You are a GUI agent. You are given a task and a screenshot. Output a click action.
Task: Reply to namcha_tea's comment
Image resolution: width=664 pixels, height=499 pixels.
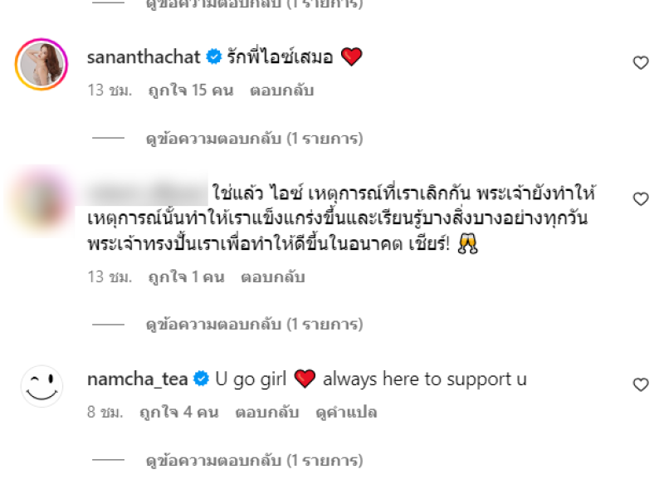(x=267, y=412)
